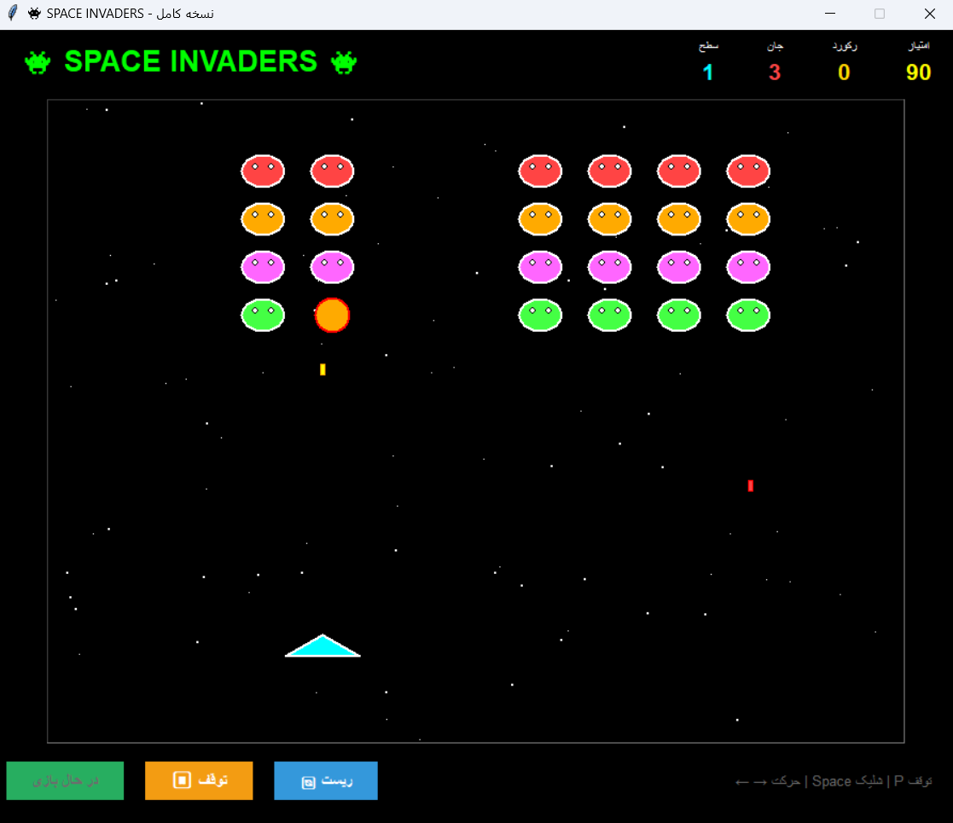Click the orange invader in the leftmost column
This screenshot has height=823, width=953.
(263, 218)
